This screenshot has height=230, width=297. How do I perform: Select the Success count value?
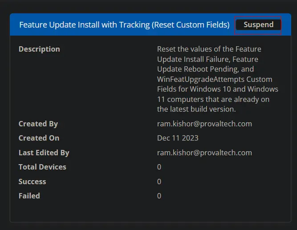click(x=159, y=182)
